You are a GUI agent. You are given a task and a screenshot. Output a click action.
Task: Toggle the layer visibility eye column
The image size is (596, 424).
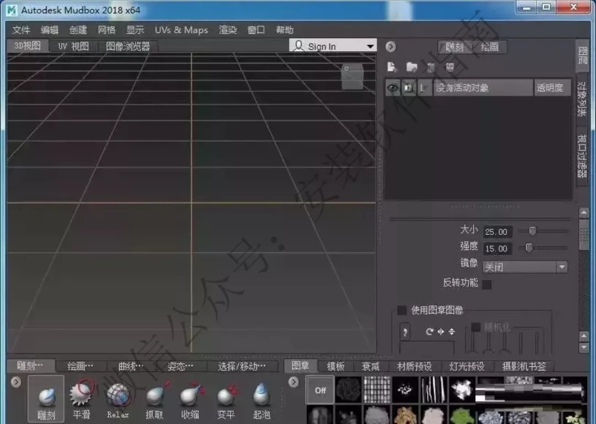[x=393, y=88]
